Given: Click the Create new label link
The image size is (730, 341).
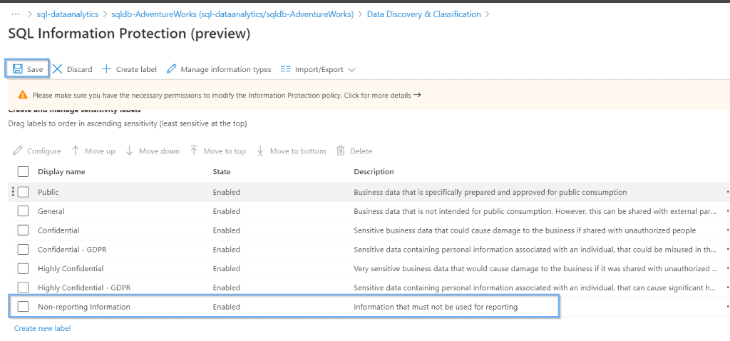Looking at the screenshot, I should (x=42, y=328).
